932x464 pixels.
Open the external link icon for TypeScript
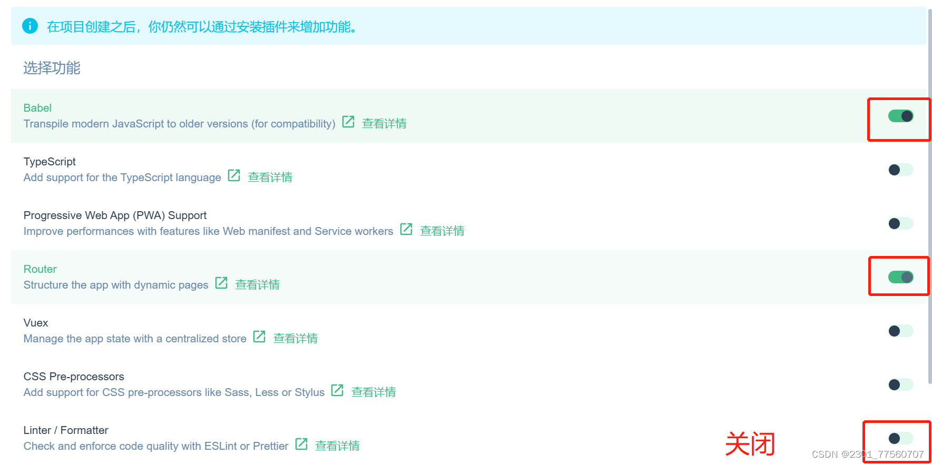coord(234,175)
